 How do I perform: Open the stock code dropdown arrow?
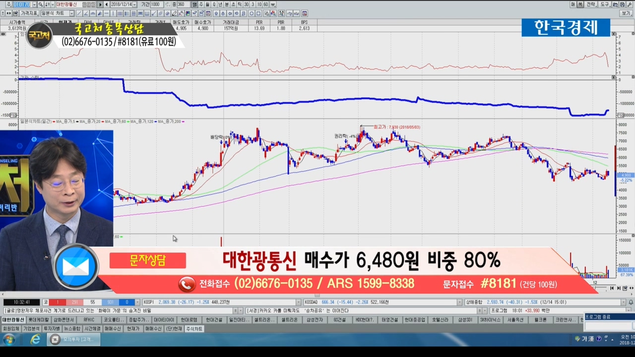(x=34, y=4)
